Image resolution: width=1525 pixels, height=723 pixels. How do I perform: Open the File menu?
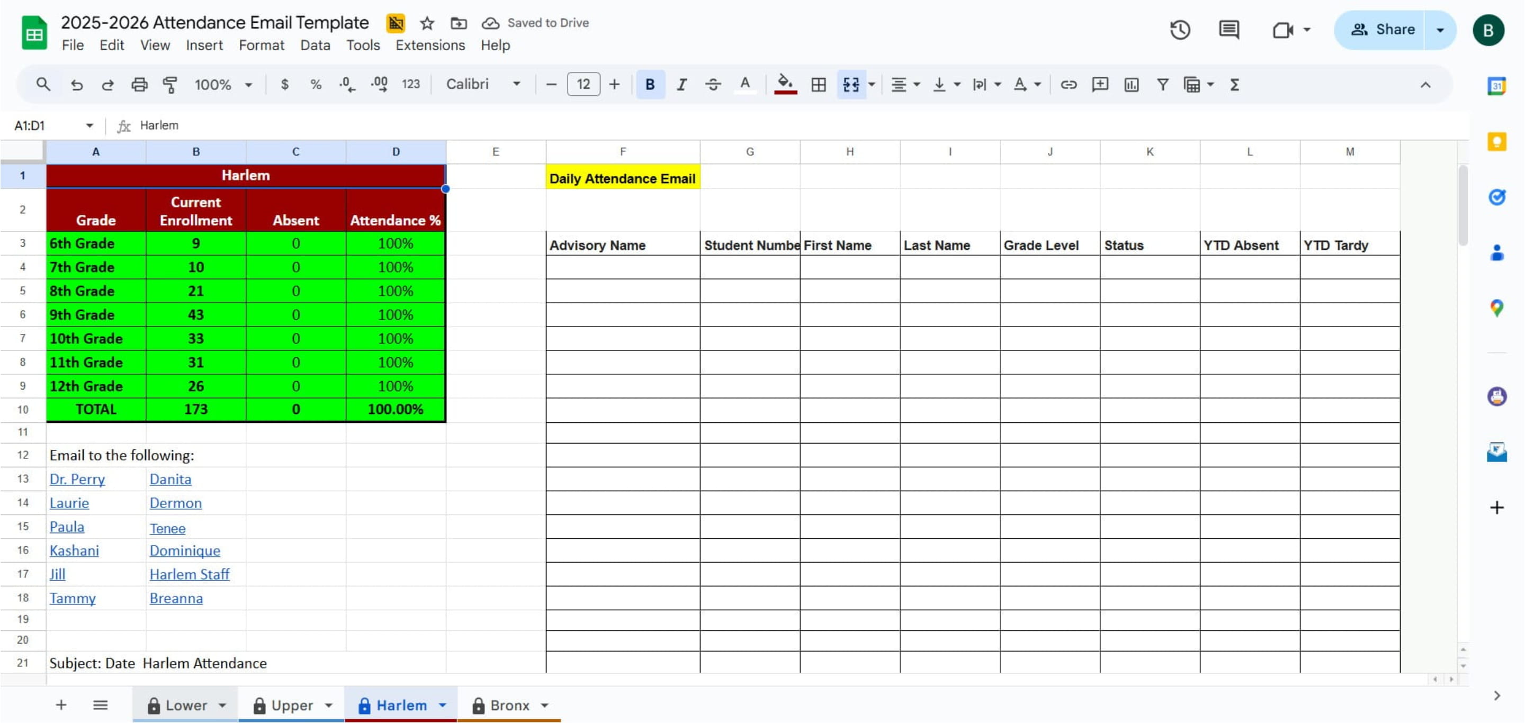[x=73, y=45]
